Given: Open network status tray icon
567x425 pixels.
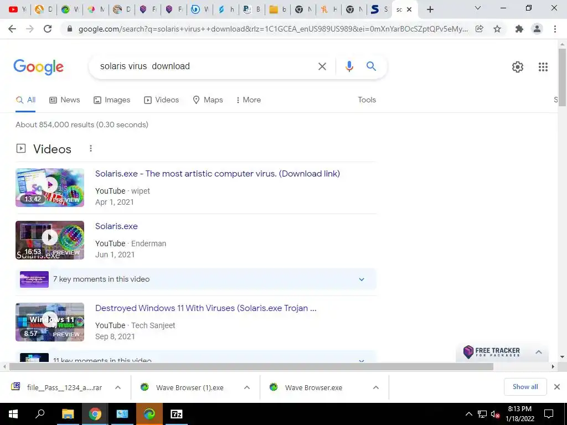Looking at the screenshot, I should 482,414.
